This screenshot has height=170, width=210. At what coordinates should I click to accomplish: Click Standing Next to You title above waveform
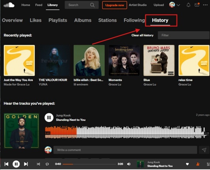pyautogui.click(x=71, y=120)
